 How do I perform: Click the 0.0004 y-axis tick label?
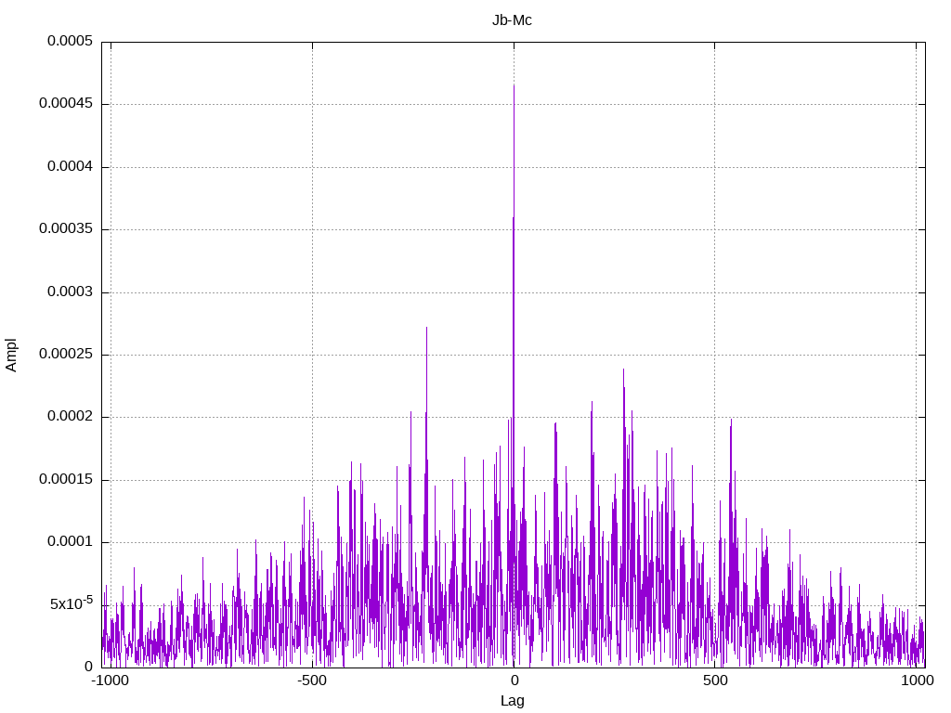point(70,167)
